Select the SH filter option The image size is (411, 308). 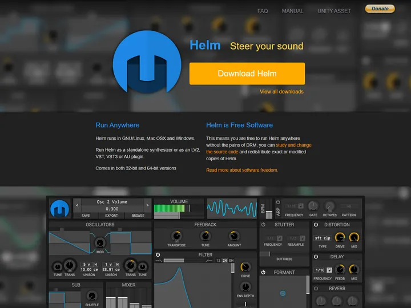point(231,261)
